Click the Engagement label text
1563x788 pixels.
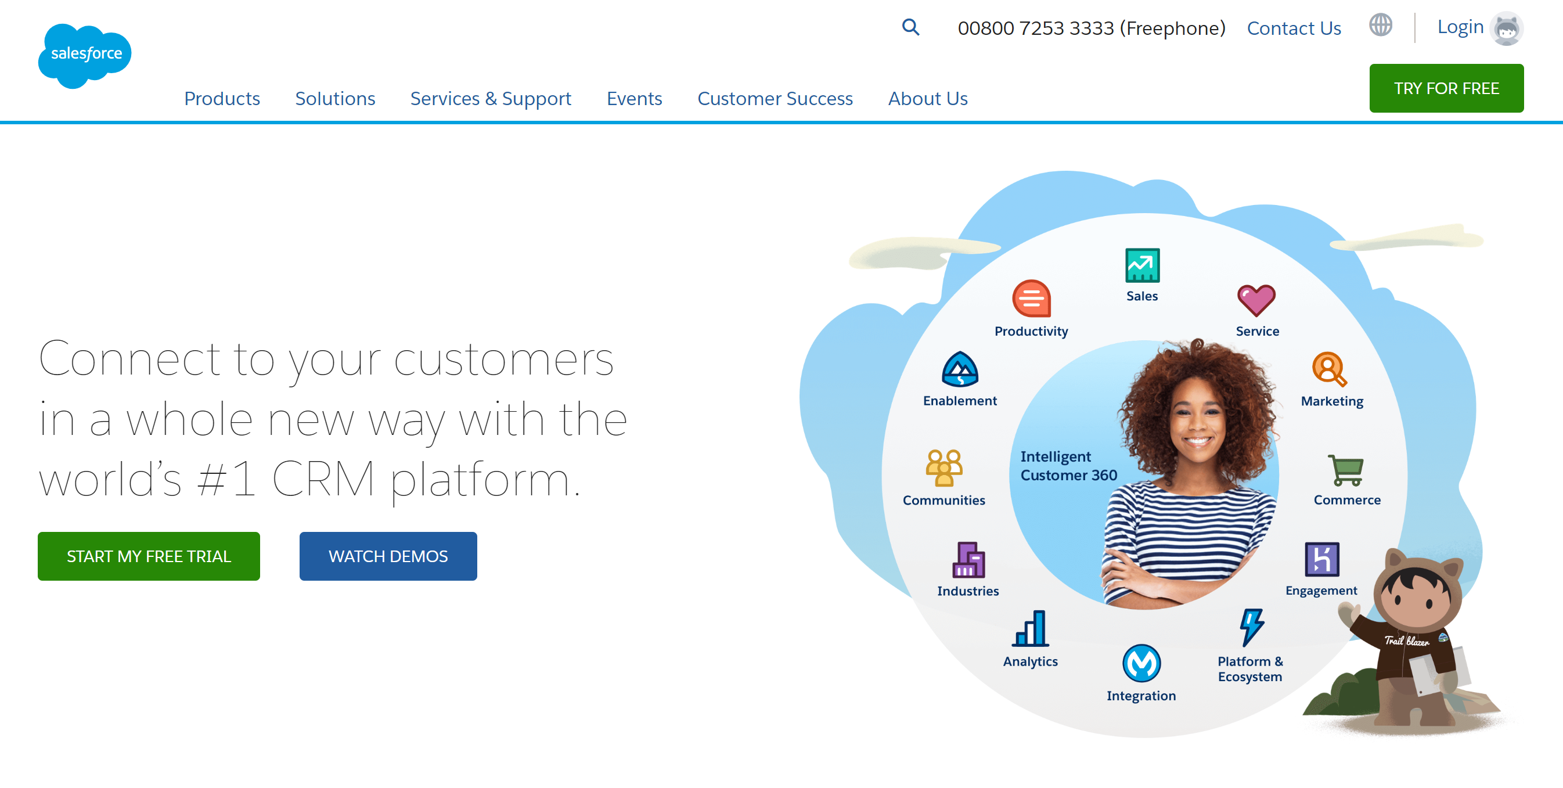1321,591
